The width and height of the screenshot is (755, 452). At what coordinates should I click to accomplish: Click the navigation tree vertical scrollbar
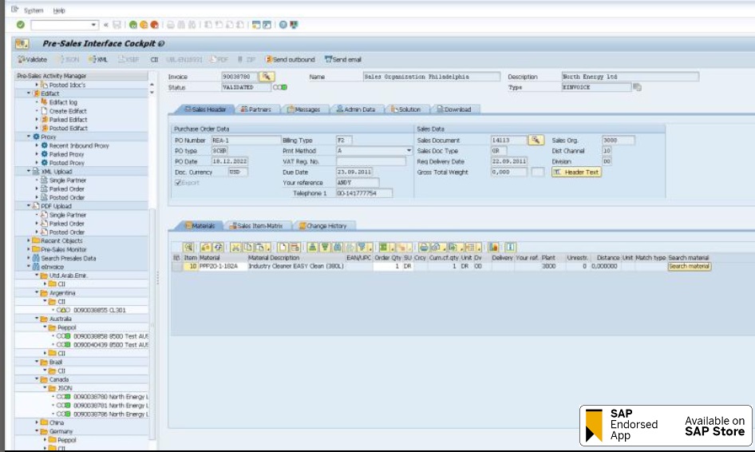click(152, 240)
